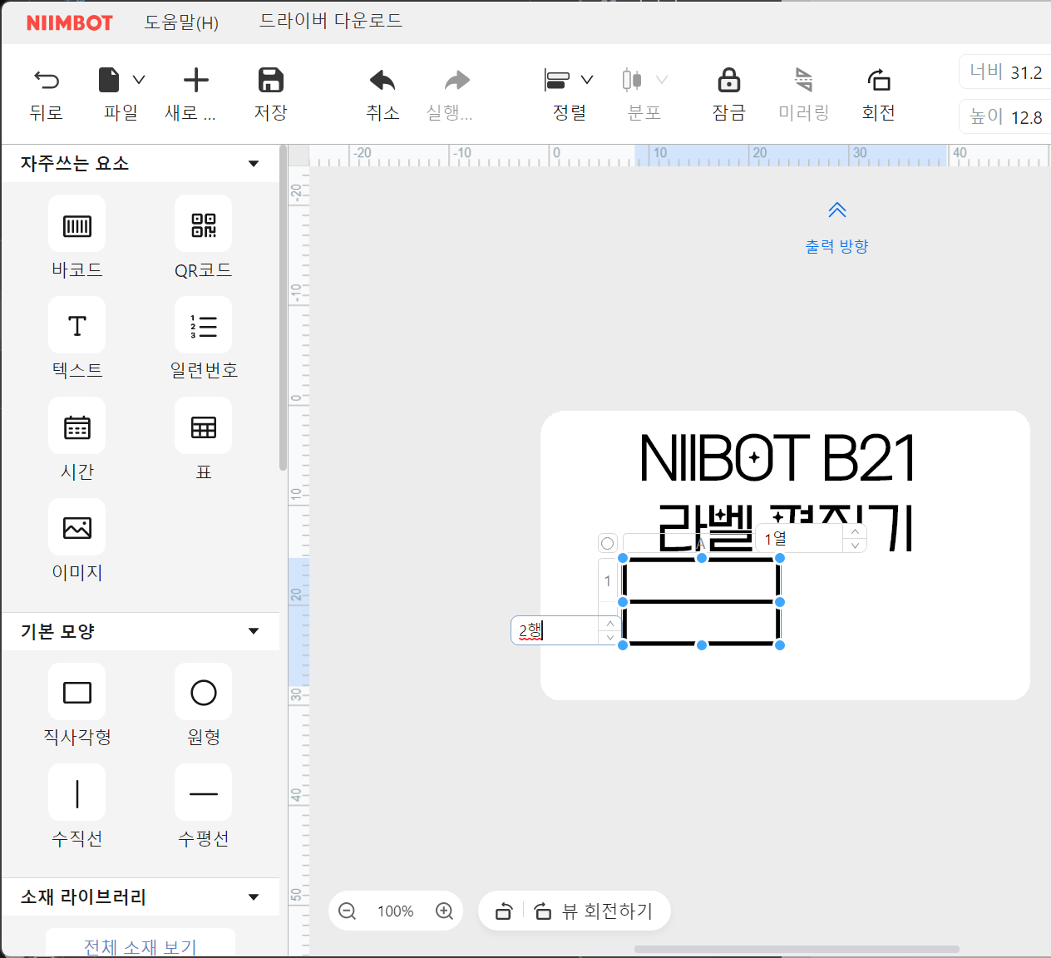Select whole table via corner circle handle
The width and height of the screenshot is (1051, 958).
pyautogui.click(x=608, y=543)
